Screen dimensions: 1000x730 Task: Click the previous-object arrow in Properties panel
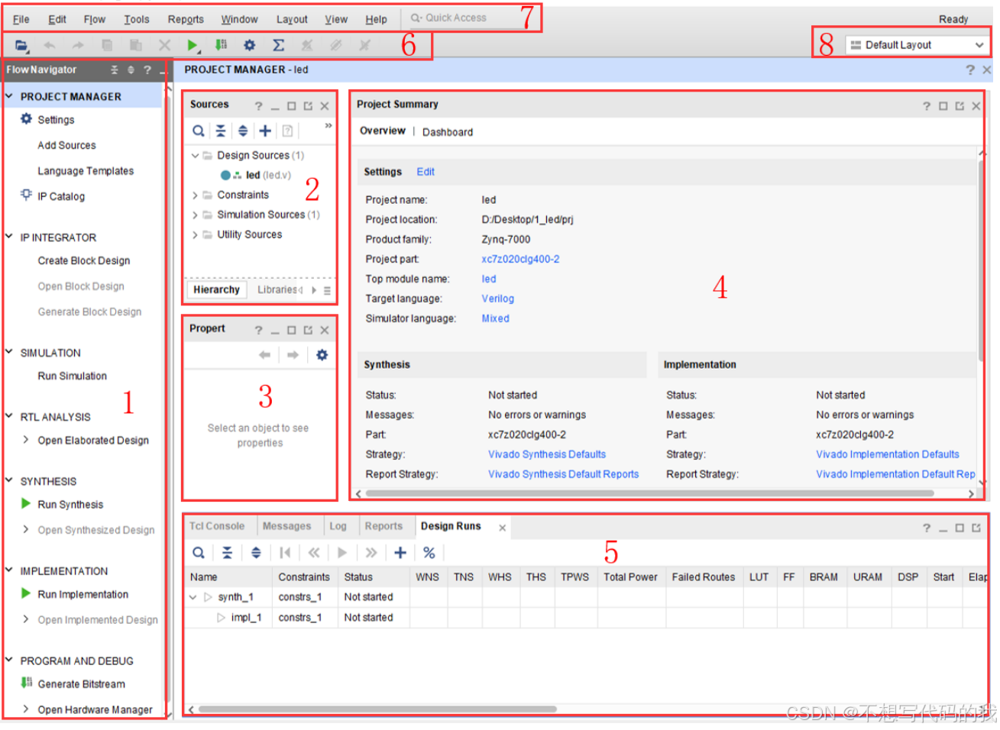click(x=264, y=355)
